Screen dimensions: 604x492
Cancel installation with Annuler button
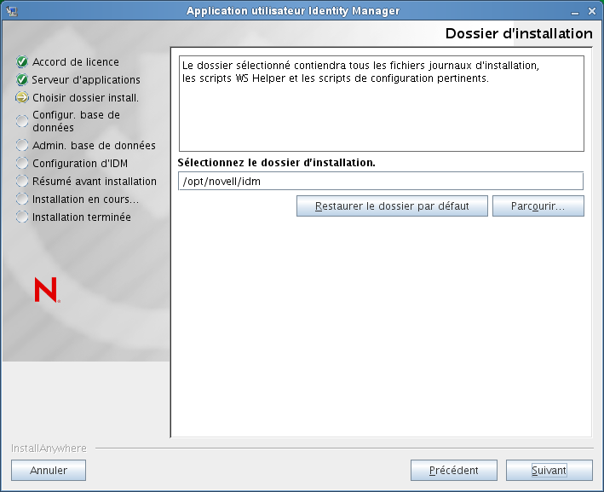tap(49, 471)
